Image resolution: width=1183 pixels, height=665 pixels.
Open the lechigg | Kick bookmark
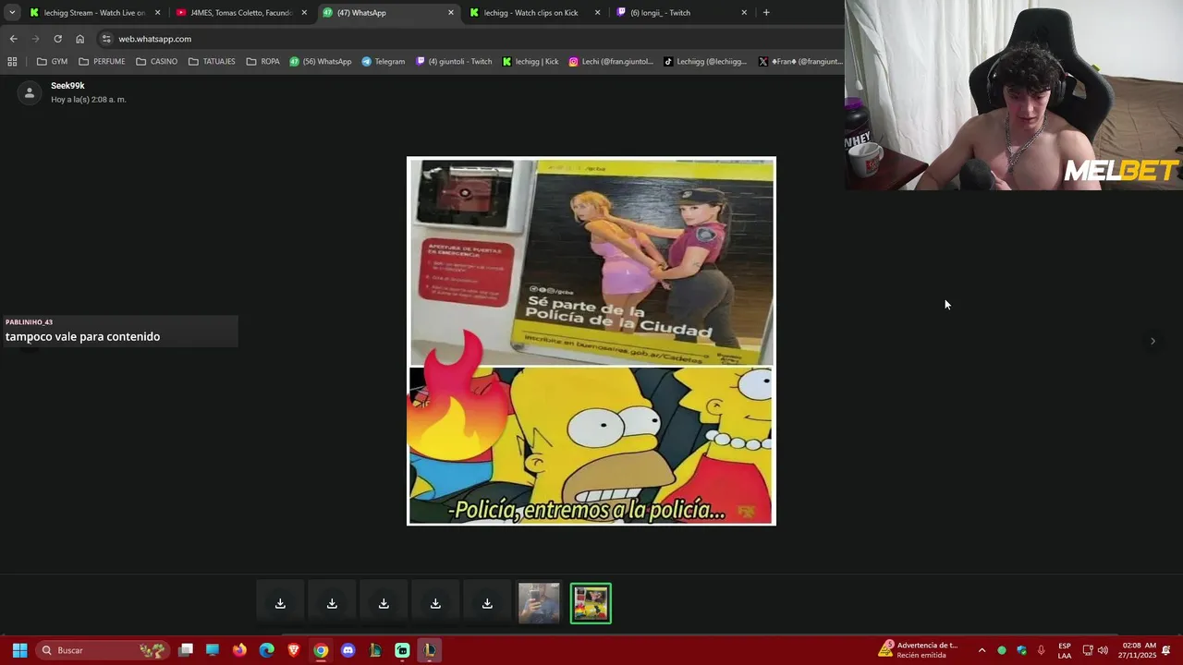(531, 61)
